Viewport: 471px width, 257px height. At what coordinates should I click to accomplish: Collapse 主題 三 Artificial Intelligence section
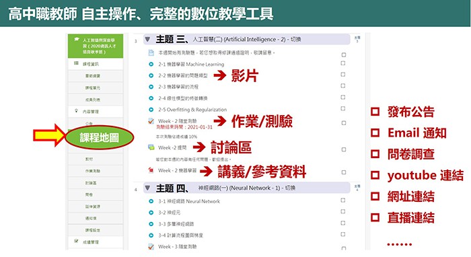click(x=147, y=39)
